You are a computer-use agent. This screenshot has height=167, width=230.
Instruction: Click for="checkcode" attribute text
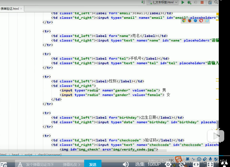pos(125,140)
